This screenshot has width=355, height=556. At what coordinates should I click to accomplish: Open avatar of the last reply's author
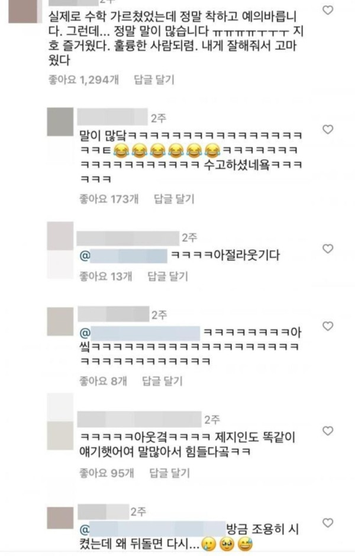click(60, 518)
